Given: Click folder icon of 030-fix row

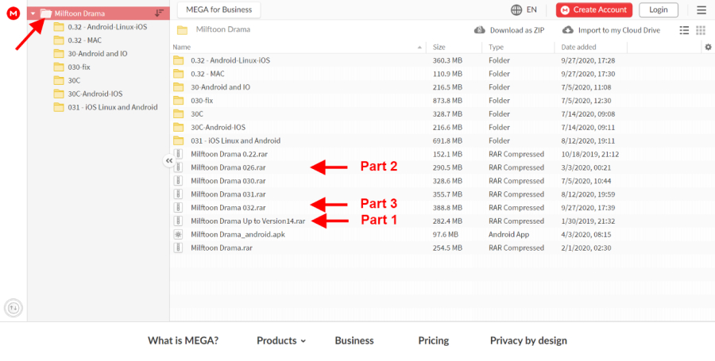Looking at the screenshot, I should coord(178,101).
